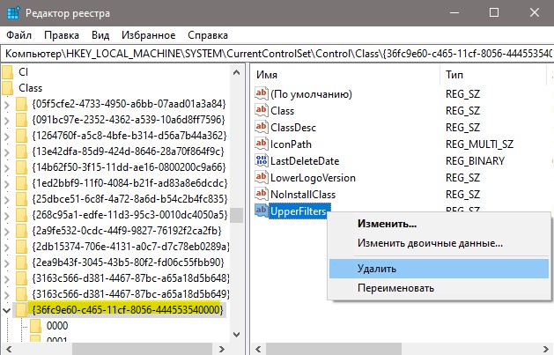Image resolution: width=554 pixels, height=355 pixels.
Task: Click the Registry Editor app icon in title bar
Action: pos(13,12)
